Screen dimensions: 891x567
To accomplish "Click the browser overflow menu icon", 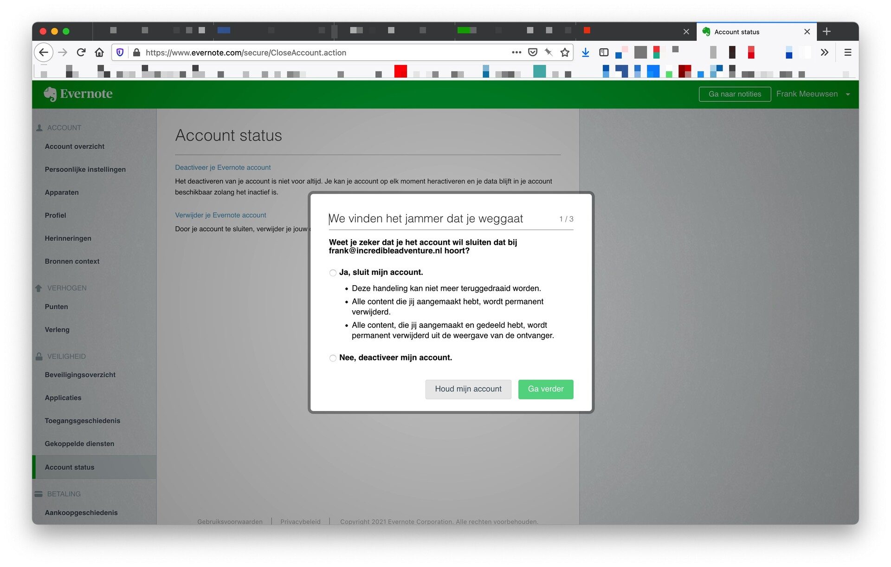I will coord(847,52).
